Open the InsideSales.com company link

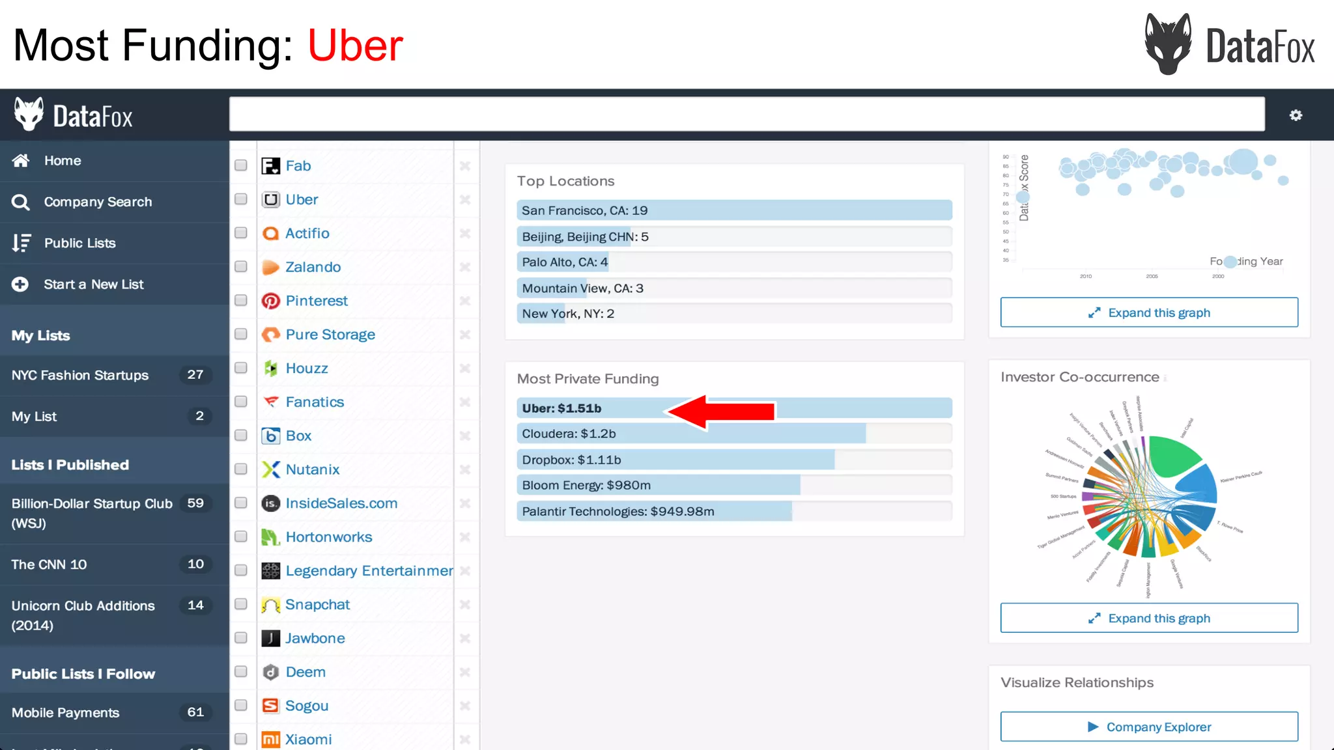[x=341, y=503]
